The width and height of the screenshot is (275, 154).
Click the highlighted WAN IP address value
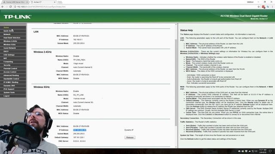tap(79, 130)
